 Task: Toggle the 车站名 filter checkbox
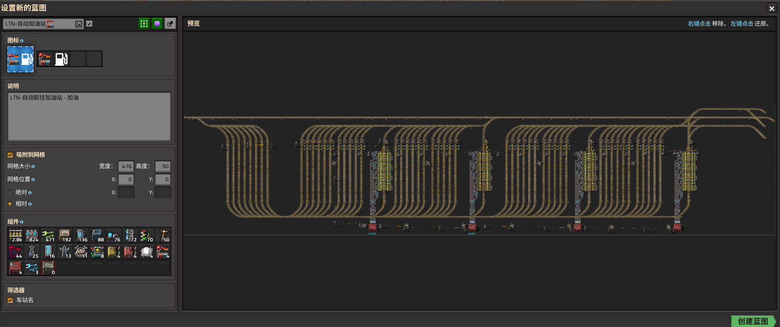[10, 300]
